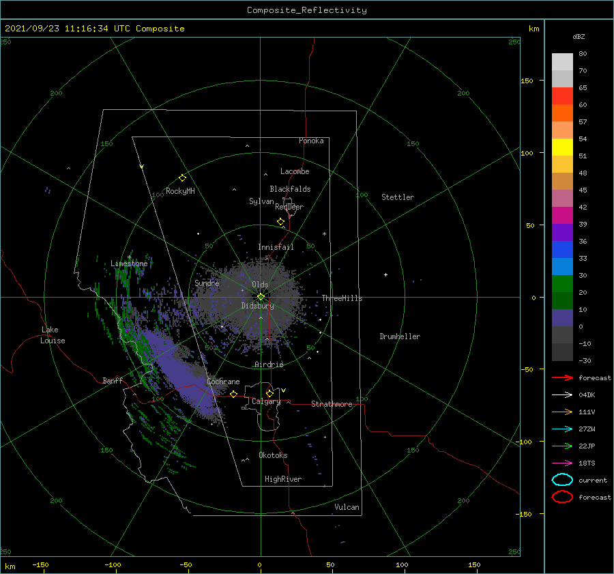
Task: Select the red 60–65 dBZ color swatch
Action: coord(562,96)
